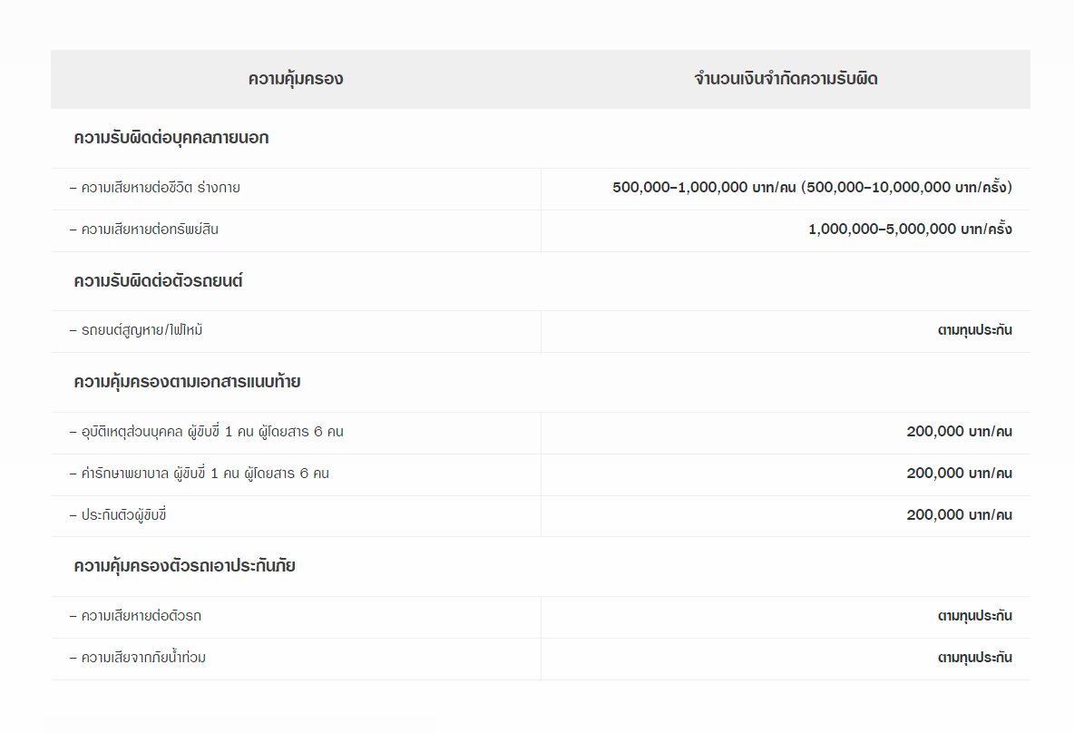1074x733 pixels.
Task: Click the จำนวนเงินจำกัดความรับผิด column header
Action: pyautogui.click(x=786, y=79)
